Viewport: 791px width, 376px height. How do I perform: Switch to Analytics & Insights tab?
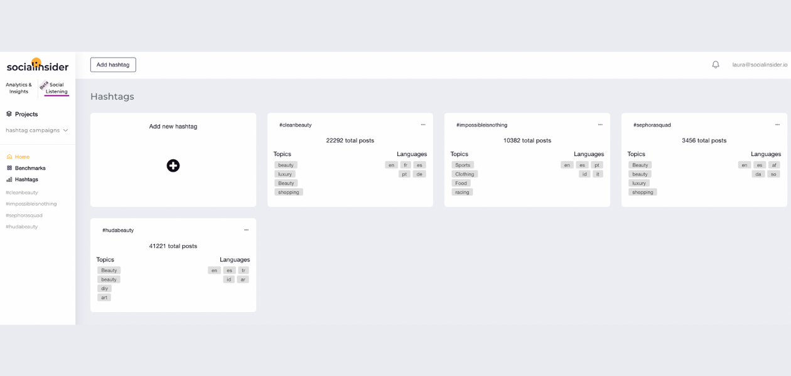point(19,88)
